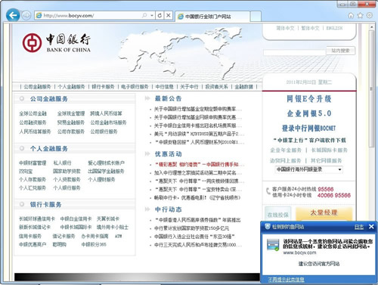Click the 日志 link in warning popup
Image resolution: width=378 pixels, height=285 pixels.
point(359,227)
